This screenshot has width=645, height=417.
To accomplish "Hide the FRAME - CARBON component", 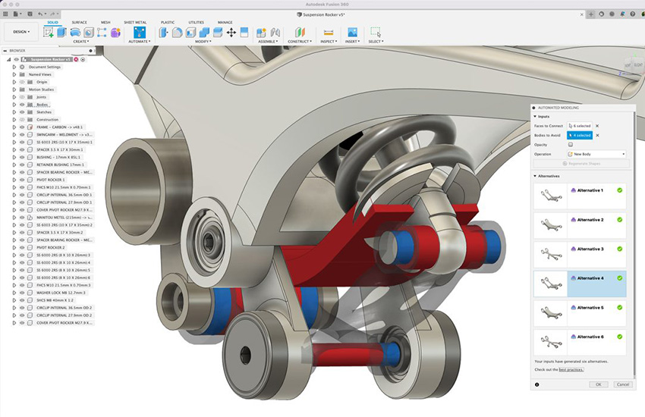I will [x=22, y=127].
